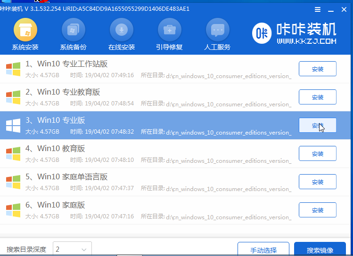Click the 手动选择 button

pyautogui.click(x=263, y=249)
